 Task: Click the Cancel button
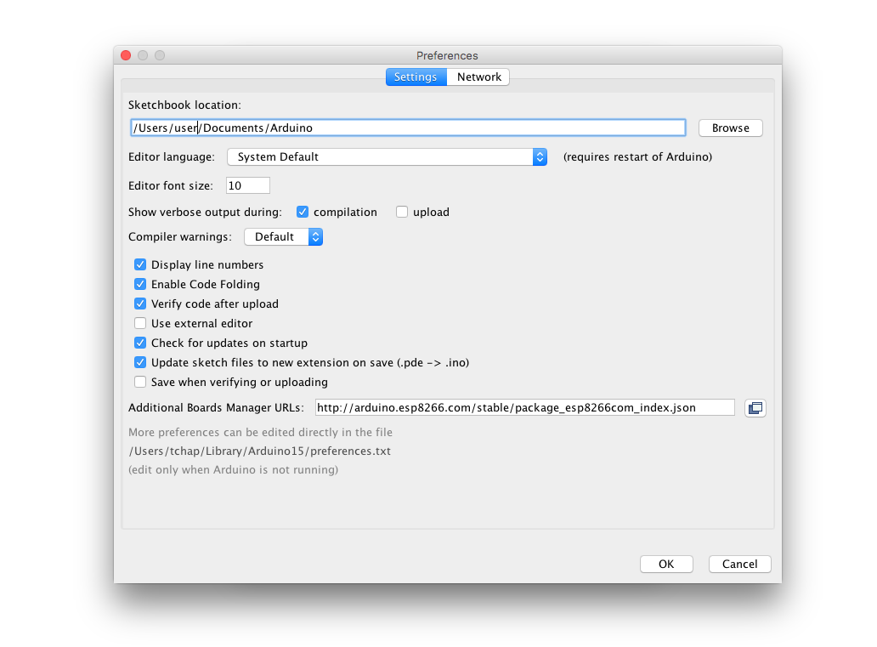[x=739, y=565]
